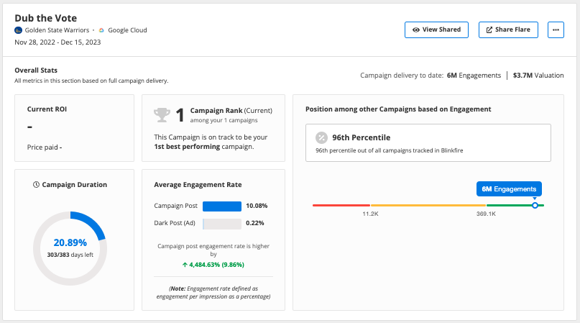The height and width of the screenshot is (323, 580).
Task: Click the share icon in Share Flare
Action: click(x=489, y=29)
